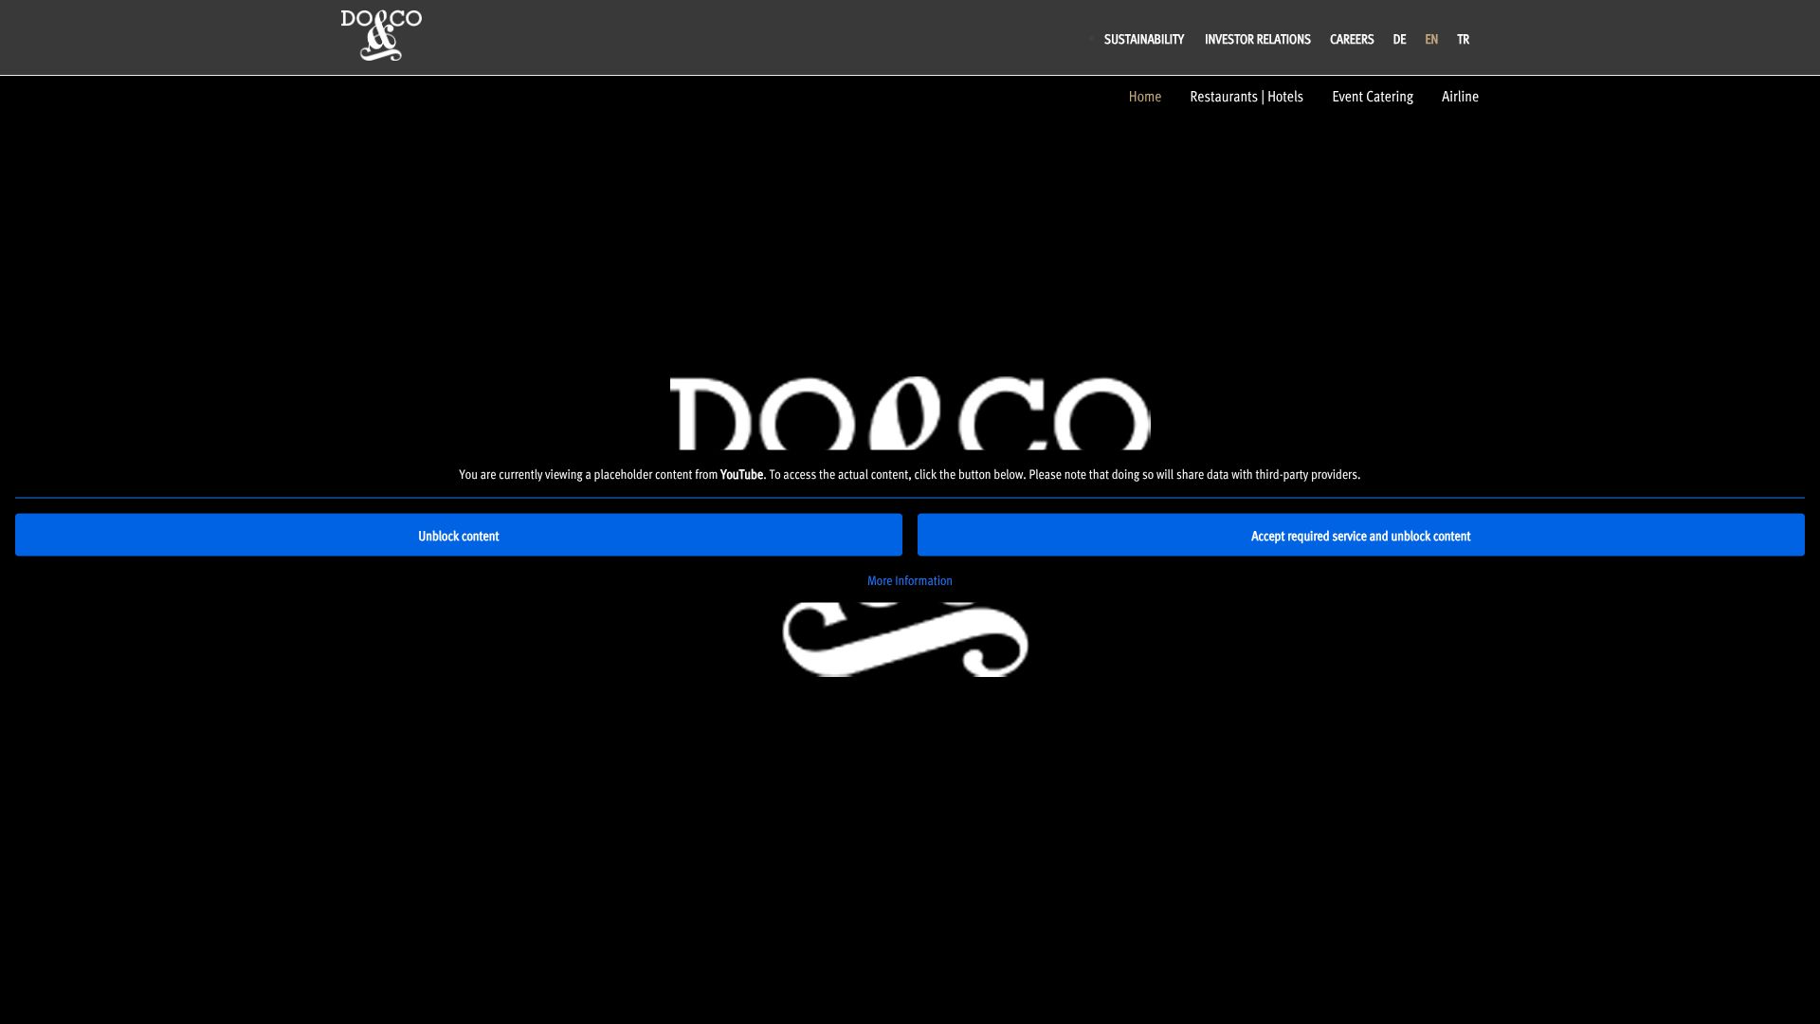Click the DO & CO logo in the header
Viewport: 1820px width, 1024px height.
pos(381,36)
